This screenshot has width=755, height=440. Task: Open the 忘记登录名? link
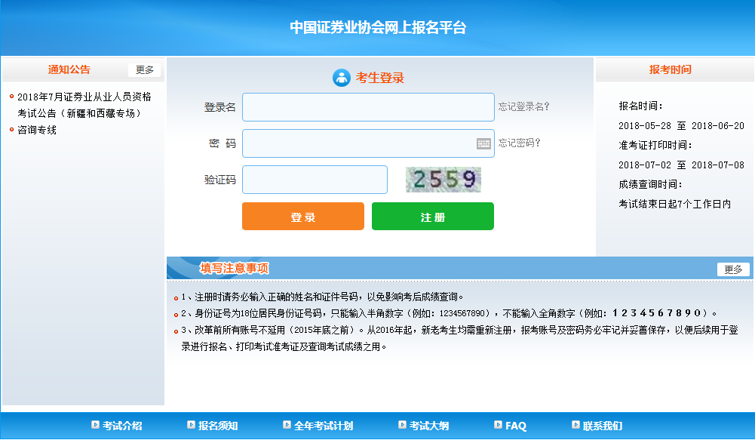525,106
